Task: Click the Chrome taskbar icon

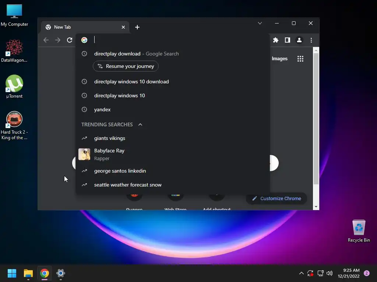Action: [45, 273]
